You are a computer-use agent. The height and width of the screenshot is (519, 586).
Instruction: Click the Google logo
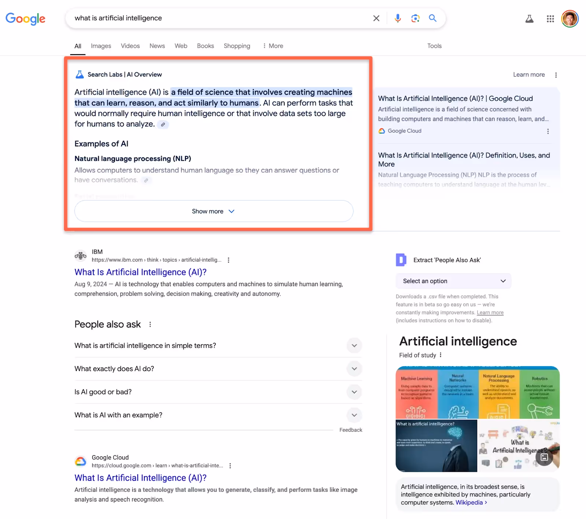[25, 18]
